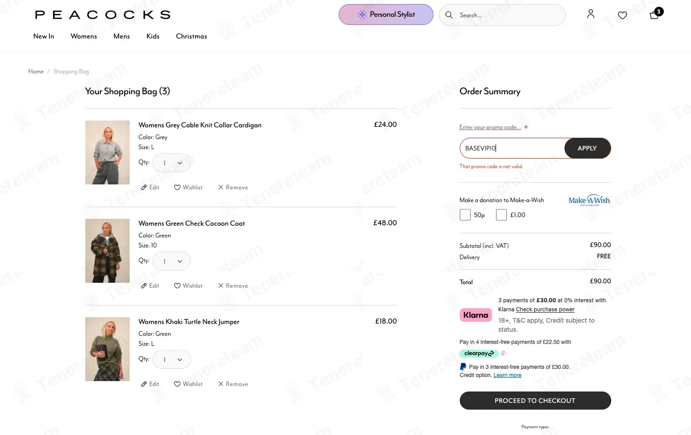Open the account profile icon

590,14
